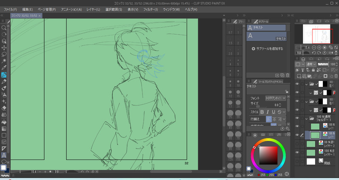Viewport: 339px width, 180px height.
Task: Select the Zoom (magnifier) tool
Action: point(4,28)
